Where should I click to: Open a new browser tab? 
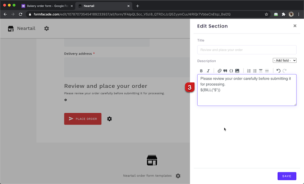click(x=138, y=6)
